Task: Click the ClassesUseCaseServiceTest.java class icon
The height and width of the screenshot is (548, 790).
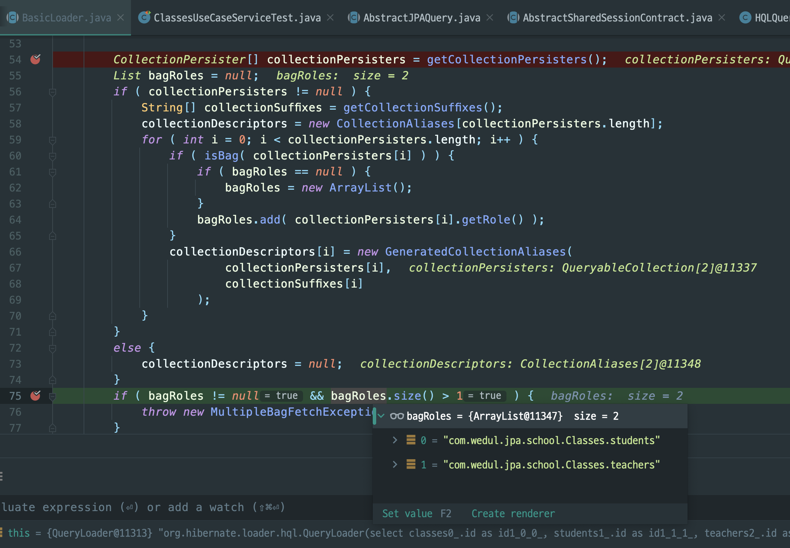Action: pyautogui.click(x=144, y=17)
